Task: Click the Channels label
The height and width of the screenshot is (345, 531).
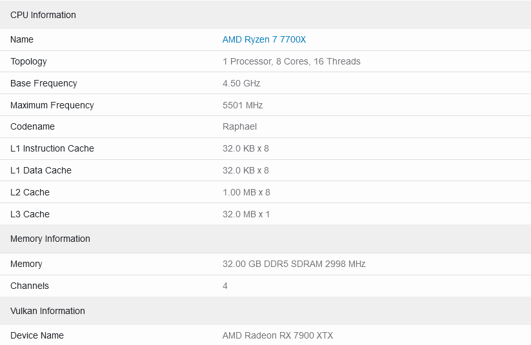Action: tap(30, 286)
